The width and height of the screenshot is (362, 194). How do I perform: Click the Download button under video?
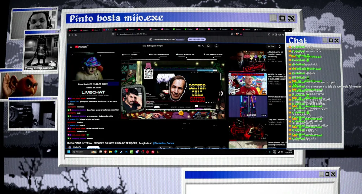pyautogui.click(x=214, y=148)
